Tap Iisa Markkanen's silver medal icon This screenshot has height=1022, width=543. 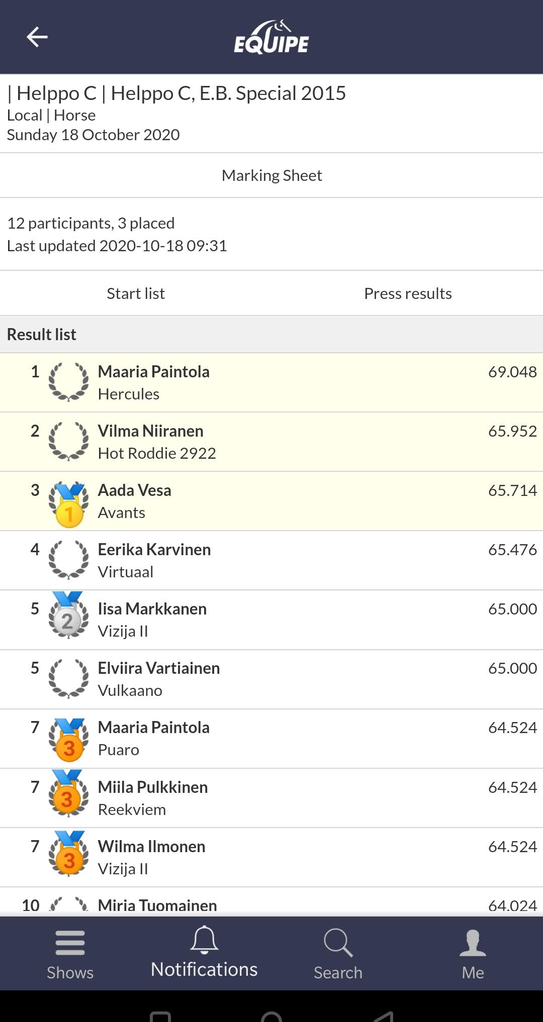coord(68,615)
